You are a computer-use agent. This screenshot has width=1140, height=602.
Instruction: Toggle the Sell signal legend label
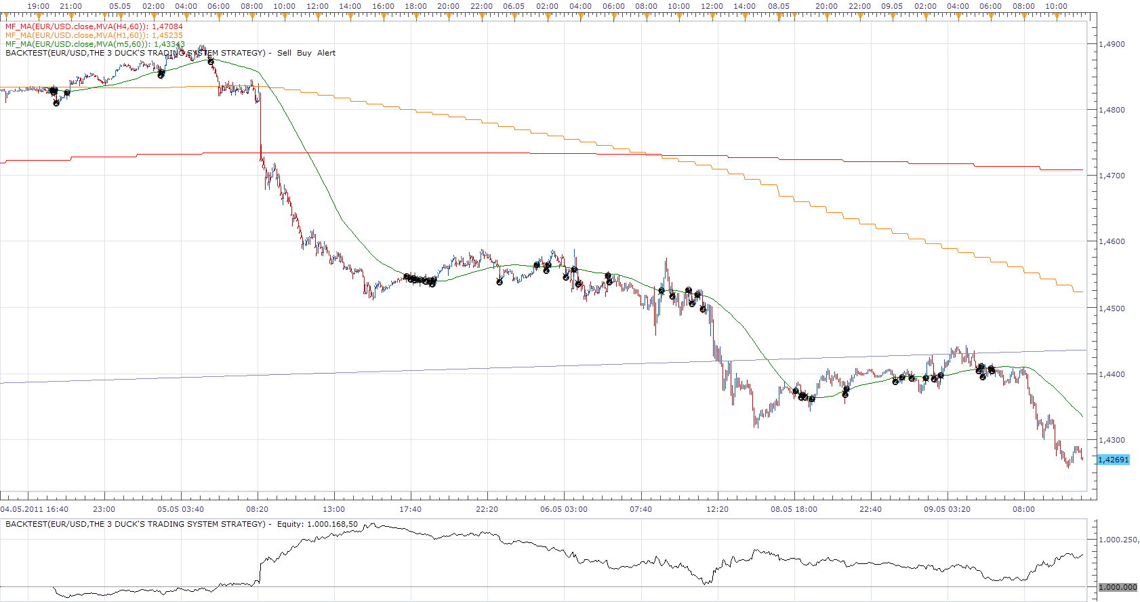click(284, 53)
